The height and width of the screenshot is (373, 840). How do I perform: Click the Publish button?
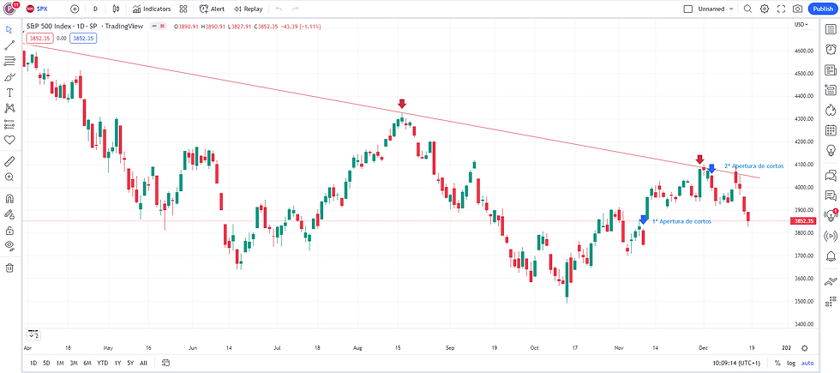click(822, 9)
